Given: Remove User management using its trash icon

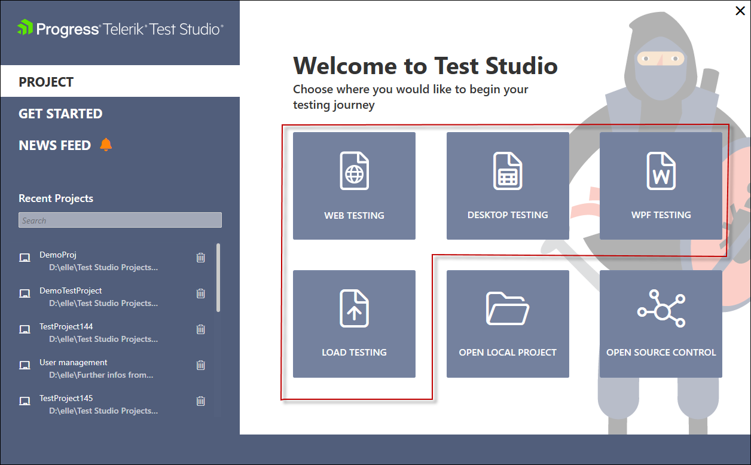Looking at the screenshot, I should (201, 365).
